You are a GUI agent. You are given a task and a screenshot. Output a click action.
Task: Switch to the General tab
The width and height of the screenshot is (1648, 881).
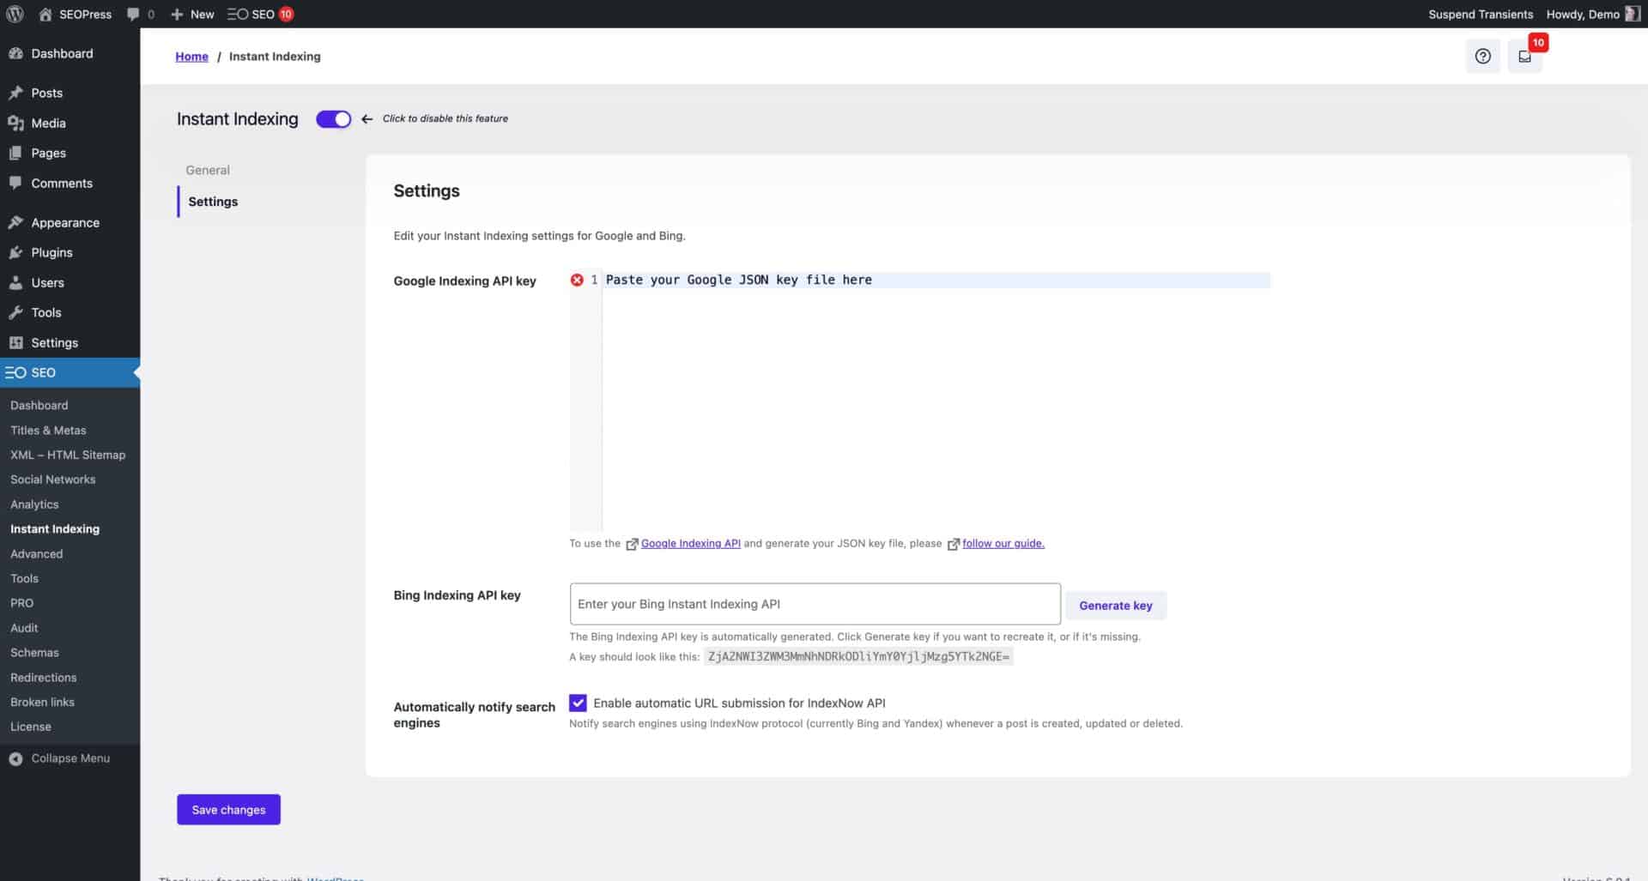click(x=208, y=170)
